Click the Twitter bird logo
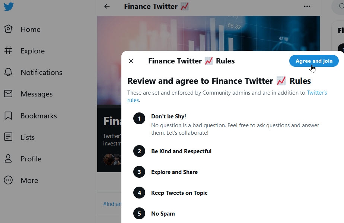344x223 pixels. [x=8, y=6]
